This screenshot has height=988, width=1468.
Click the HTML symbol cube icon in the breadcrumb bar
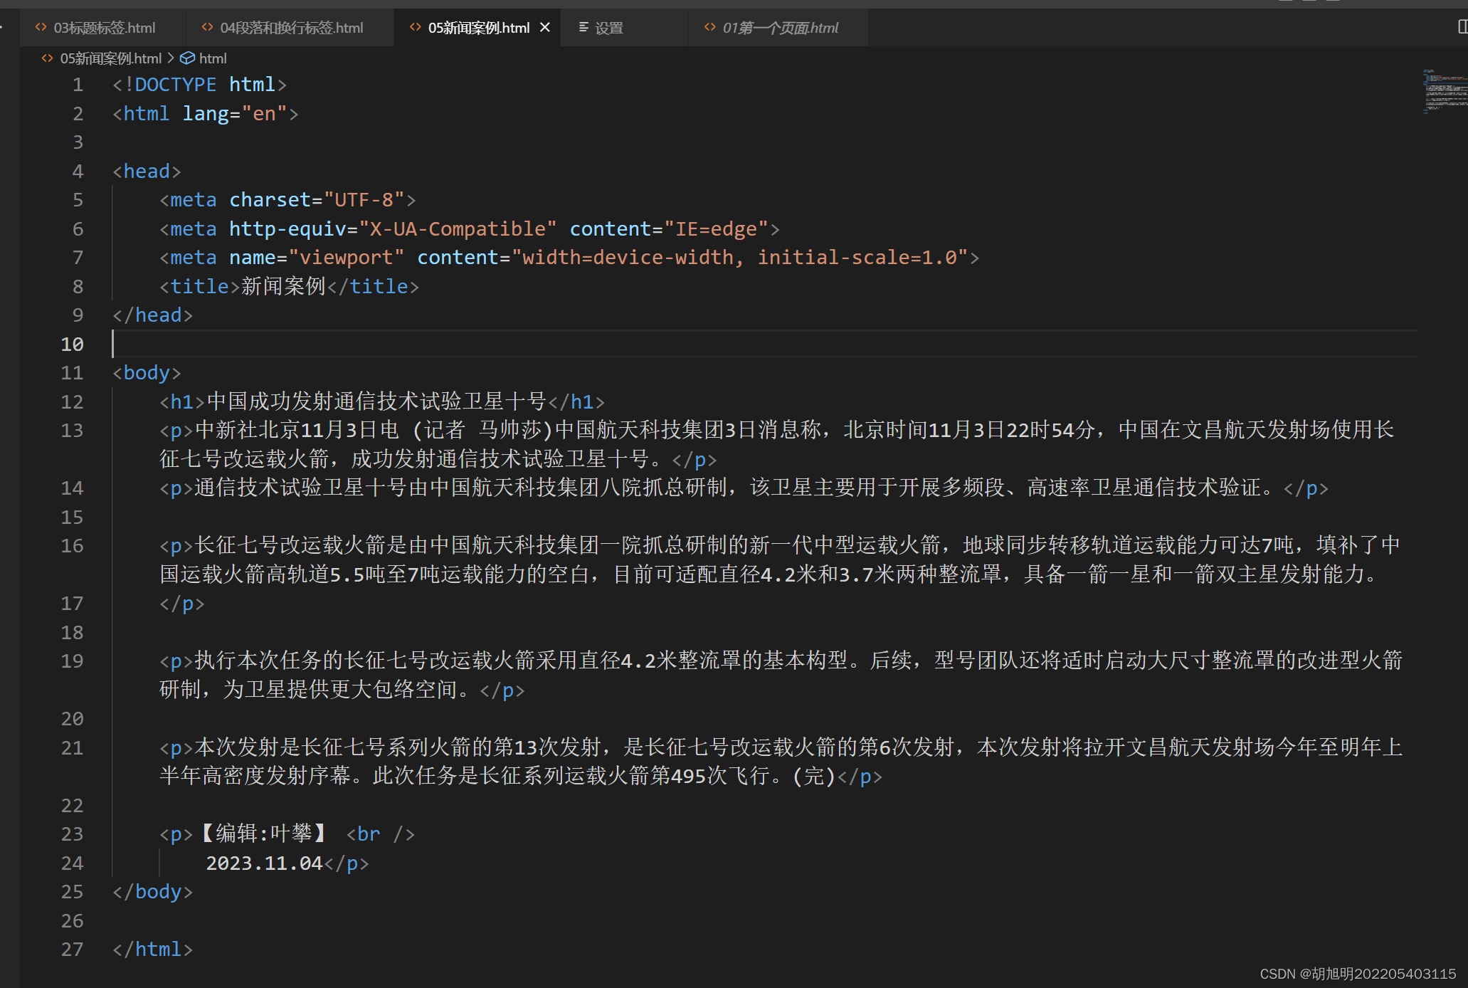click(186, 58)
